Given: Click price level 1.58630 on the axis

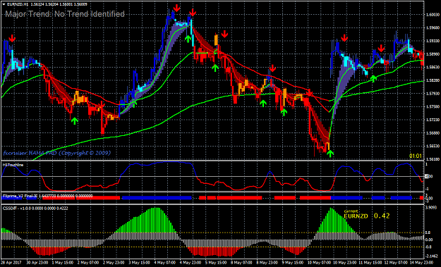Looking at the screenshot, I should click(432, 68).
